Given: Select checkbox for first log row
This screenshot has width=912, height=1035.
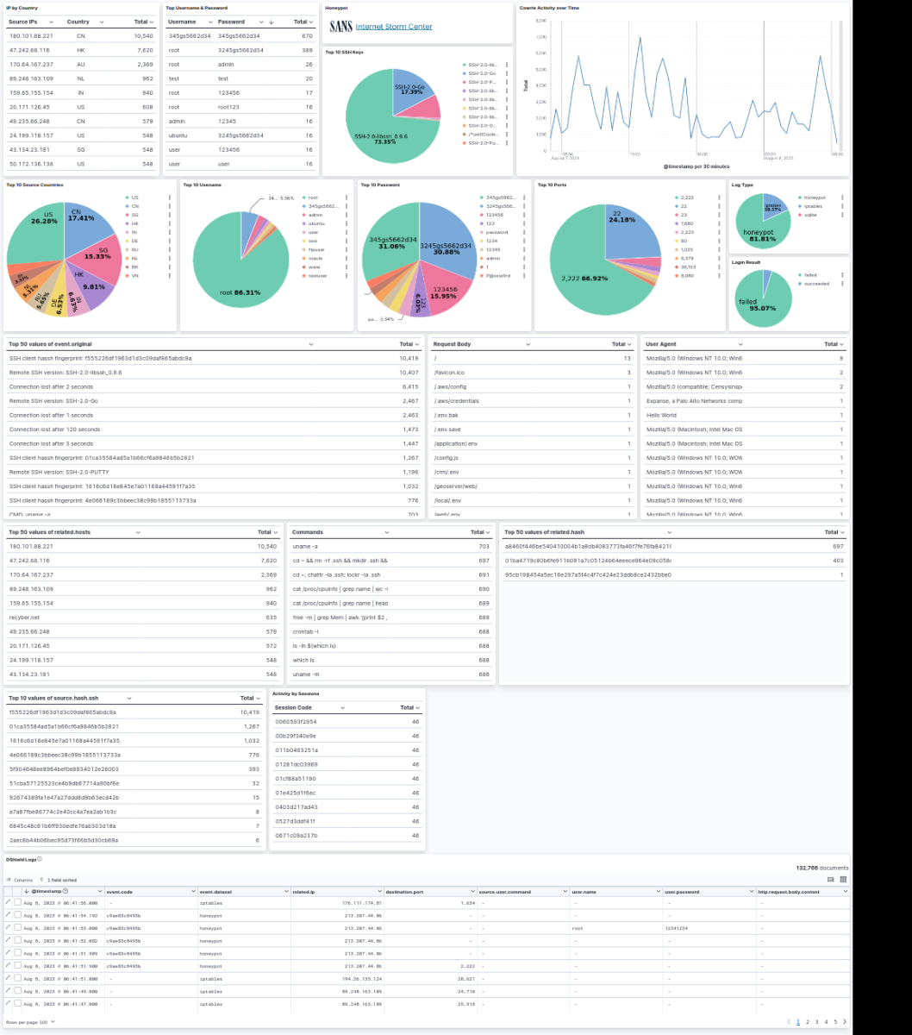Looking at the screenshot, I should click(x=17, y=902).
